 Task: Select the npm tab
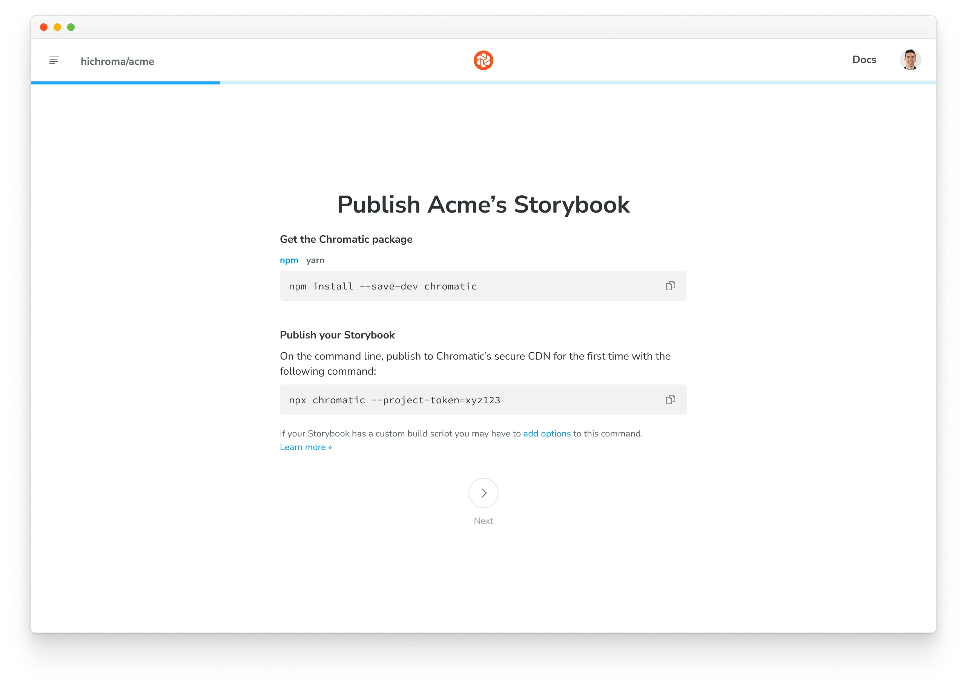coord(289,260)
